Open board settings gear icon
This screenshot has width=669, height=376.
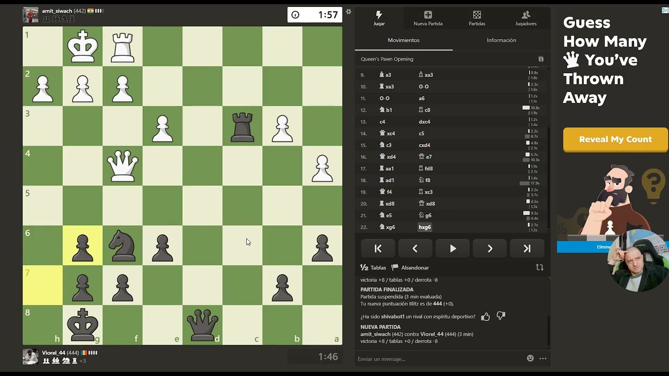tap(349, 11)
